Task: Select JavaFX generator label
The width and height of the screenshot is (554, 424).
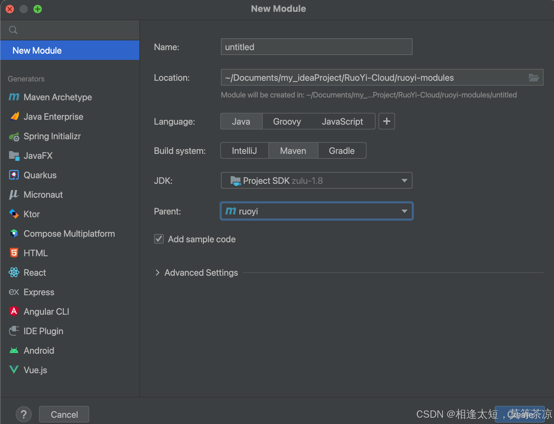Action: 38,156
